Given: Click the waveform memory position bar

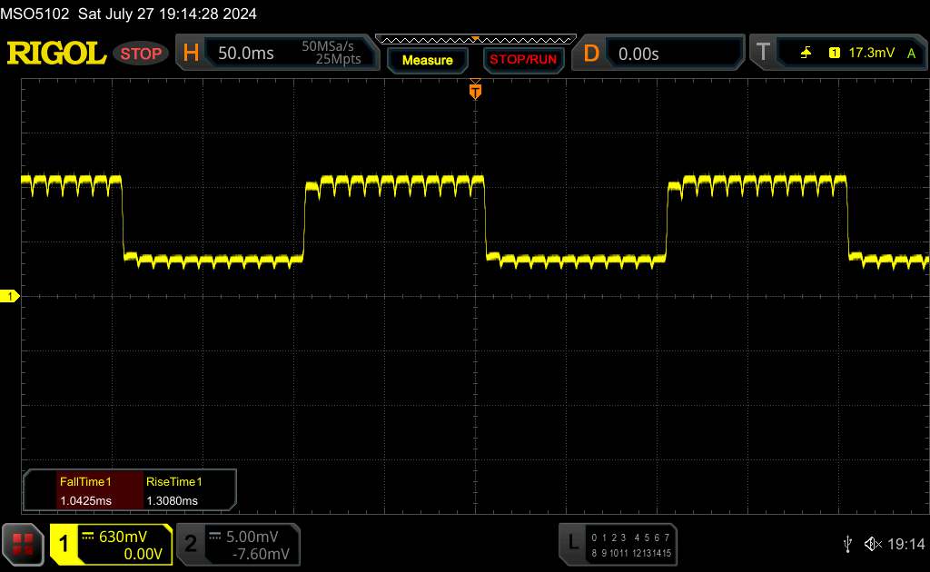Looking at the screenshot, I should tap(476, 40).
